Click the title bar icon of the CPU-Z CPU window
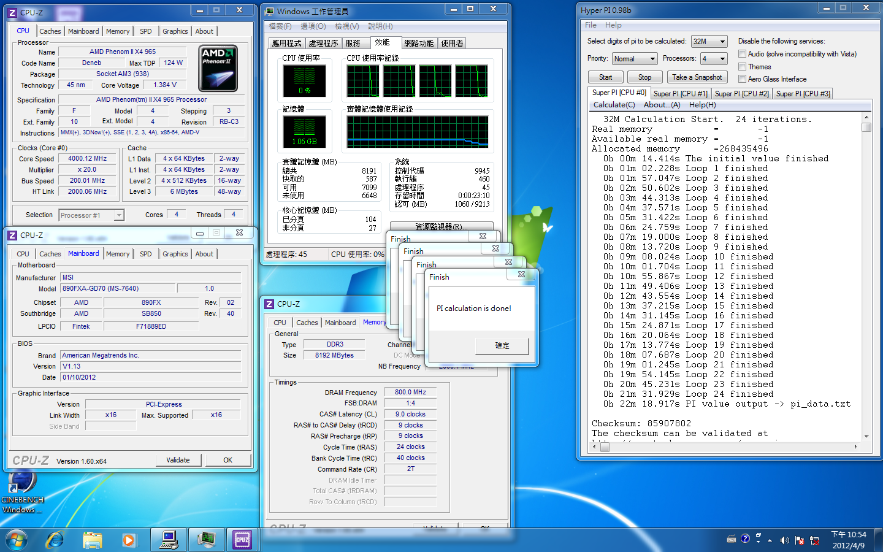The image size is (883, 552). 12,12
